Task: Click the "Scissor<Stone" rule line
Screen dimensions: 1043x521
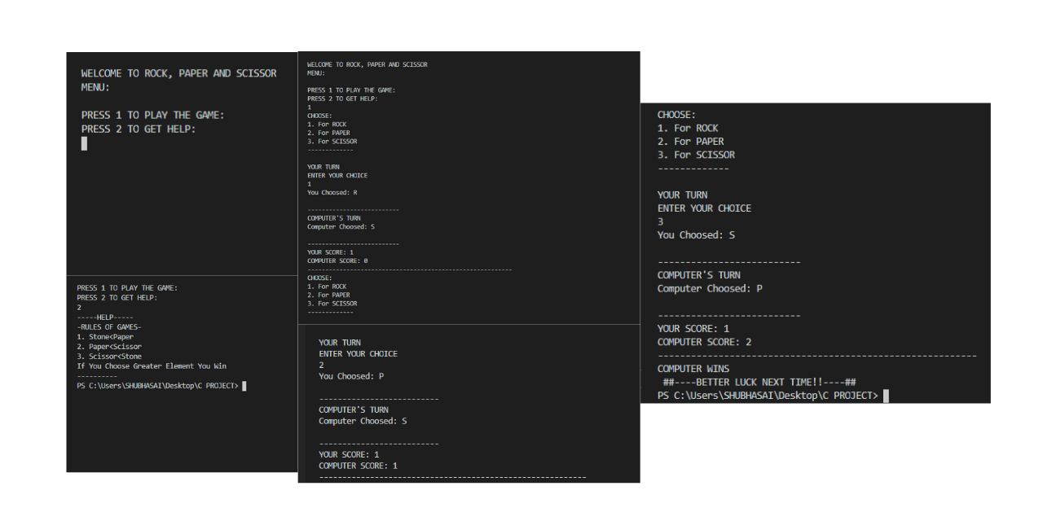Action: coord(108,356)
